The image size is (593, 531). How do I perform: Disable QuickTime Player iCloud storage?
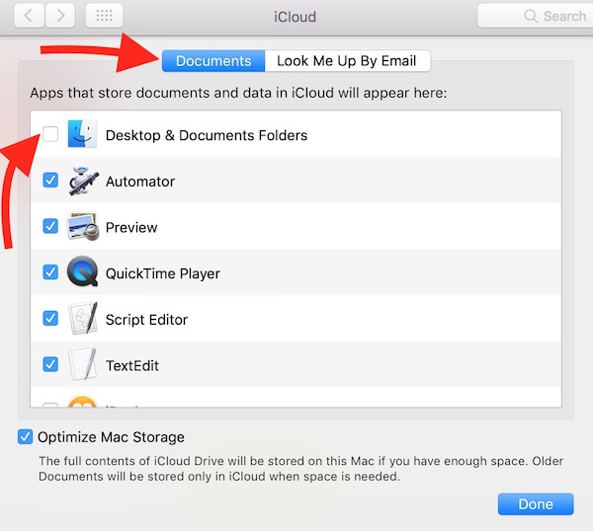click(x=50, y=273)
